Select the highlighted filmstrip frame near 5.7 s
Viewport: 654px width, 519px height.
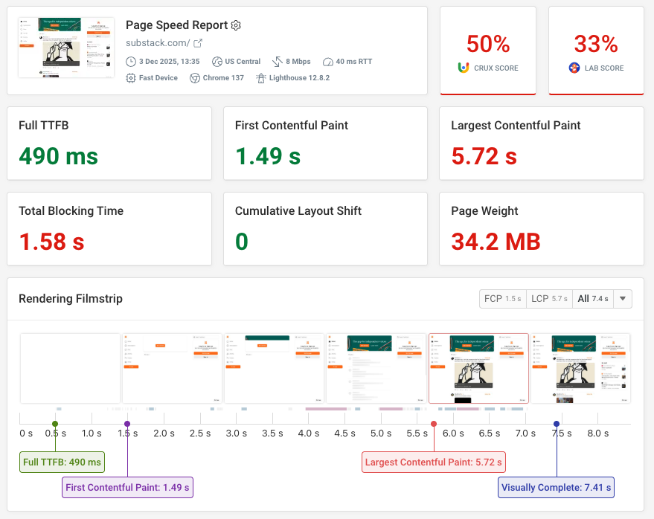[x=478, y=368]
